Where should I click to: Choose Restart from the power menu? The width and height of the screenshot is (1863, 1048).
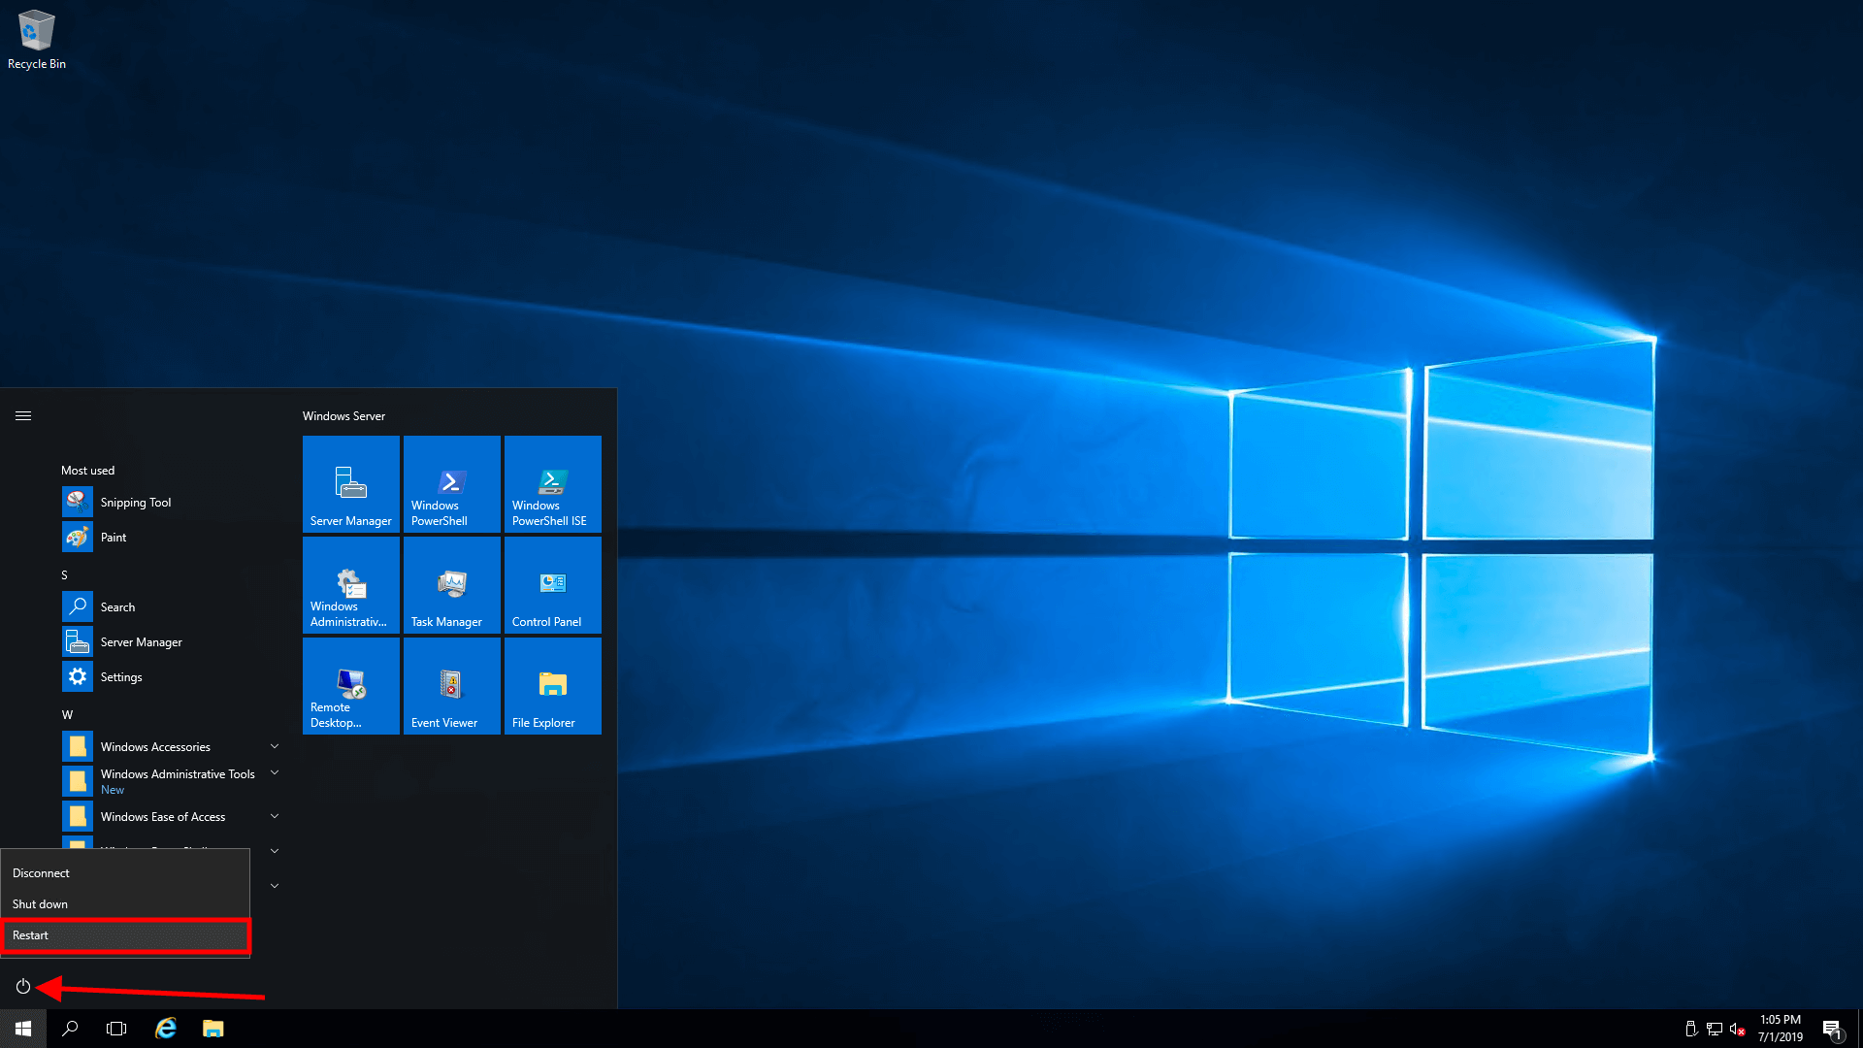pos(125,935)
